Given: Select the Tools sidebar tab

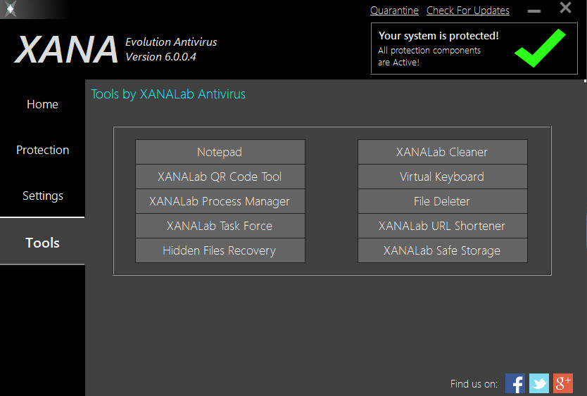Looking at the screenshot, I should pyautogui.click(x=42, y=243).
